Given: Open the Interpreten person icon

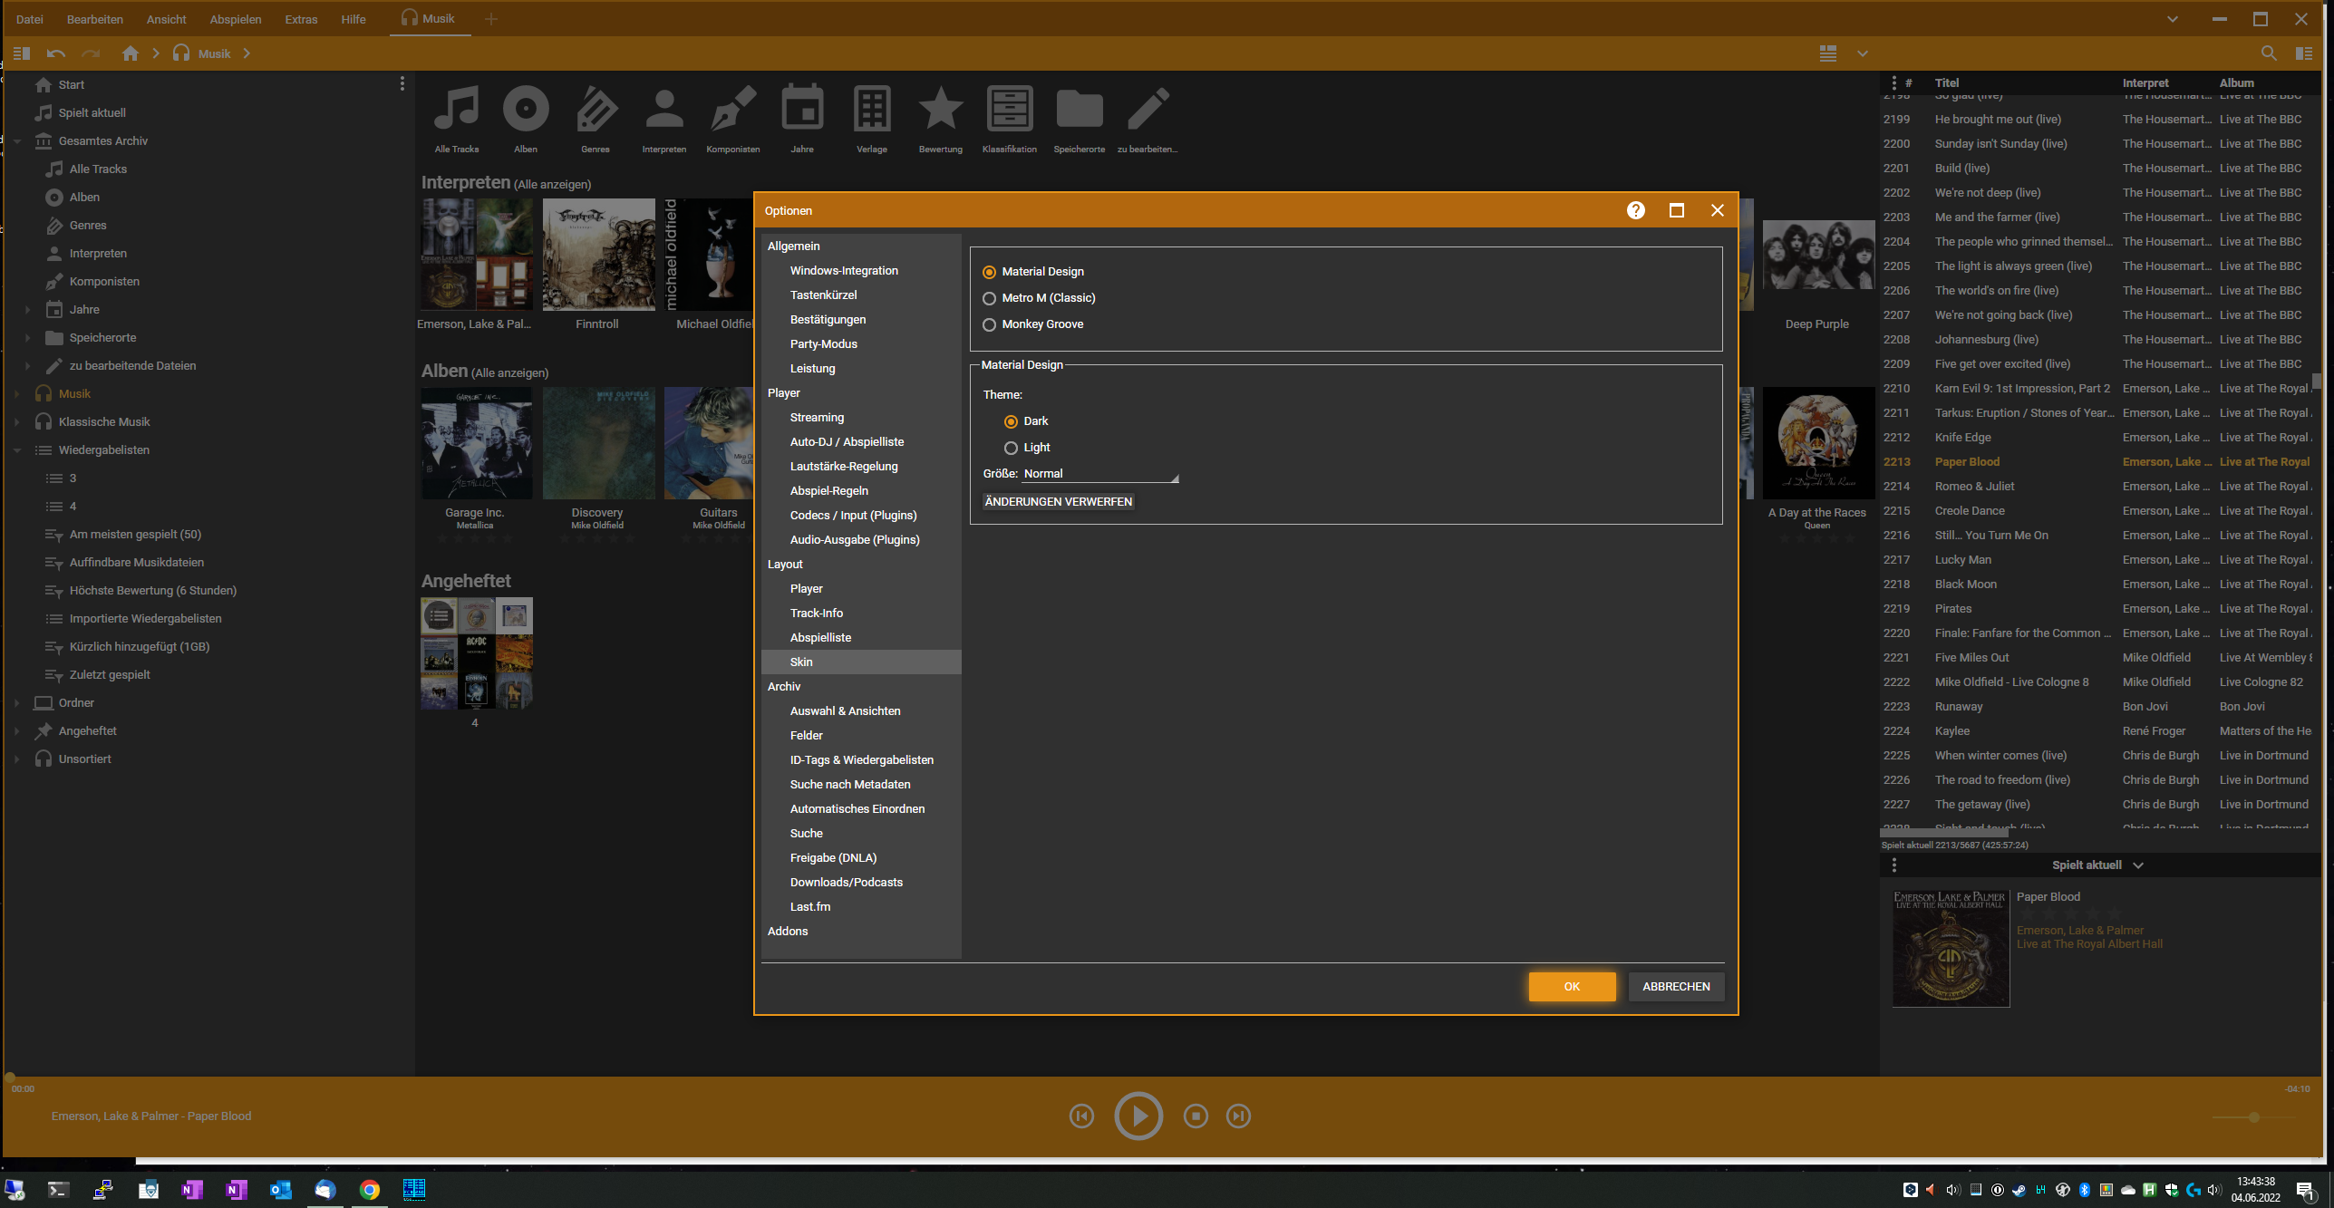Looking at the screenshot, I should (664, 110).
